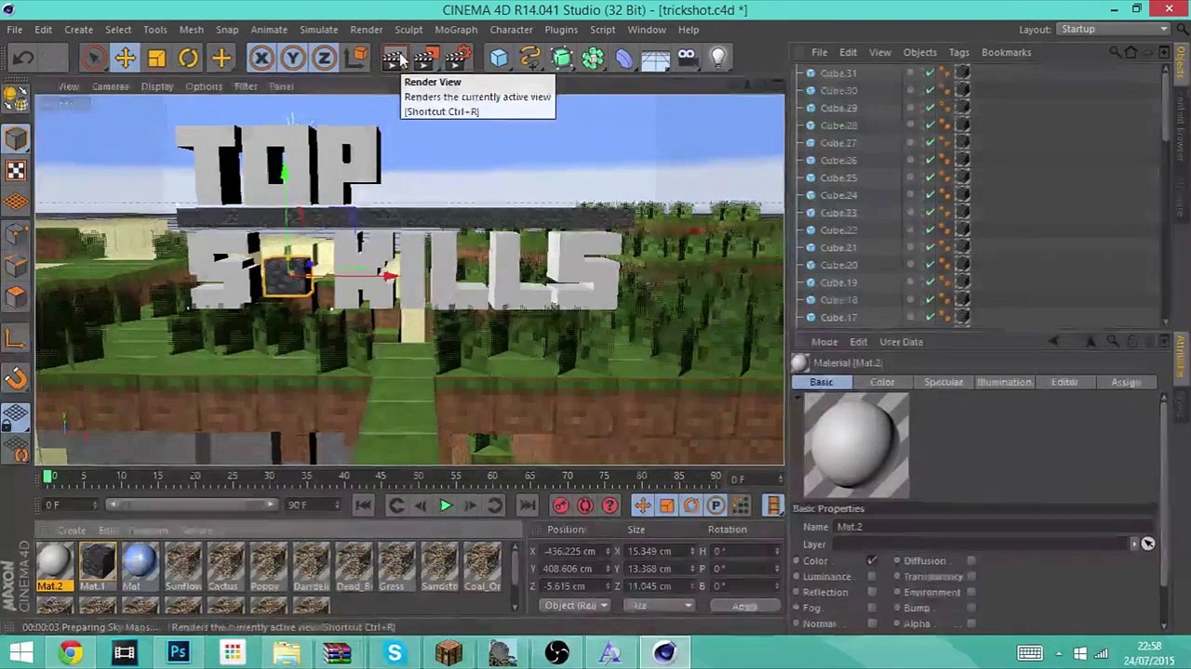This screenshot has height=669, width=1191.
Task: Open Object Manager Tags menu
Action: point(958,52)
